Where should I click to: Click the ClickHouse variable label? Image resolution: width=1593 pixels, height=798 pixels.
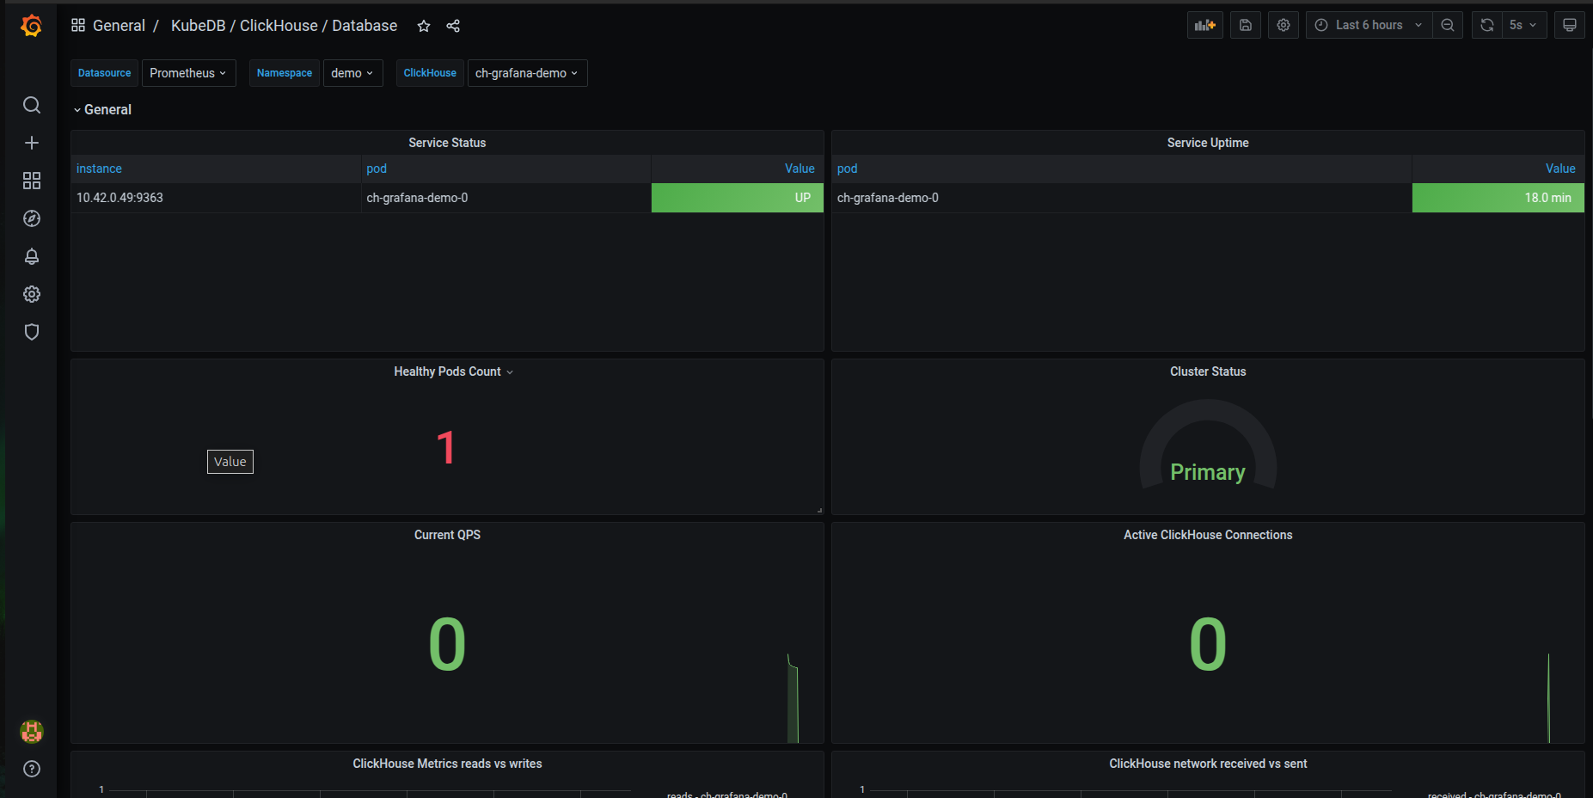pyautogui.click(x=430, y=73)
